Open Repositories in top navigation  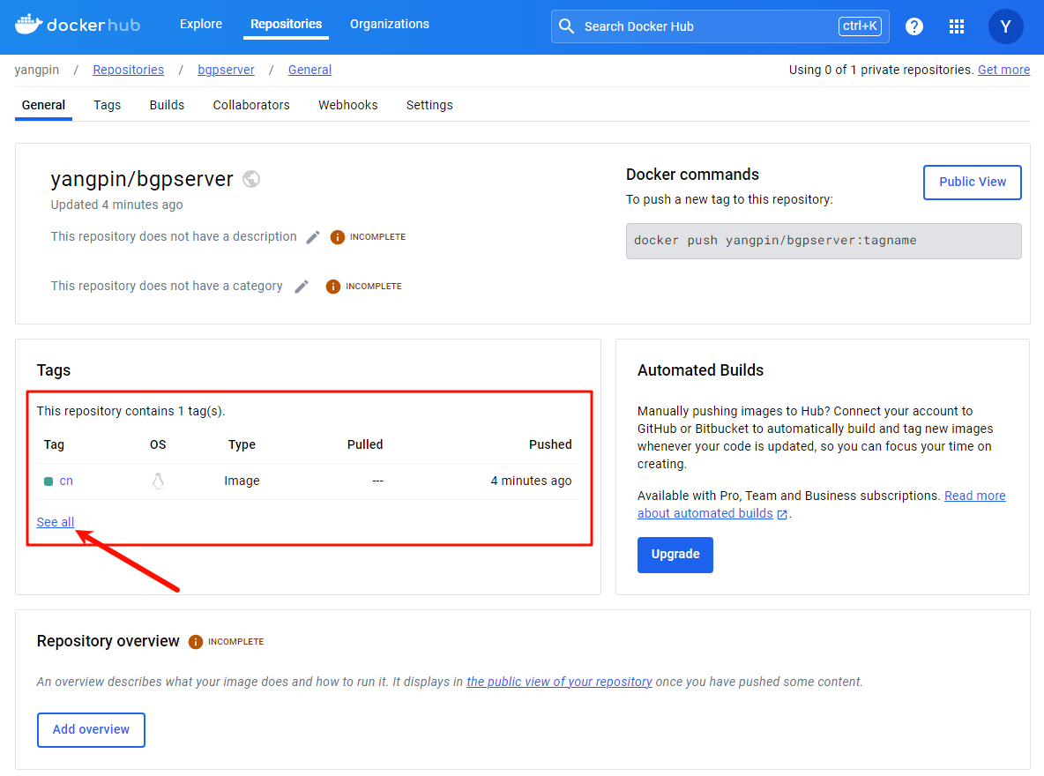pos(287,24)
